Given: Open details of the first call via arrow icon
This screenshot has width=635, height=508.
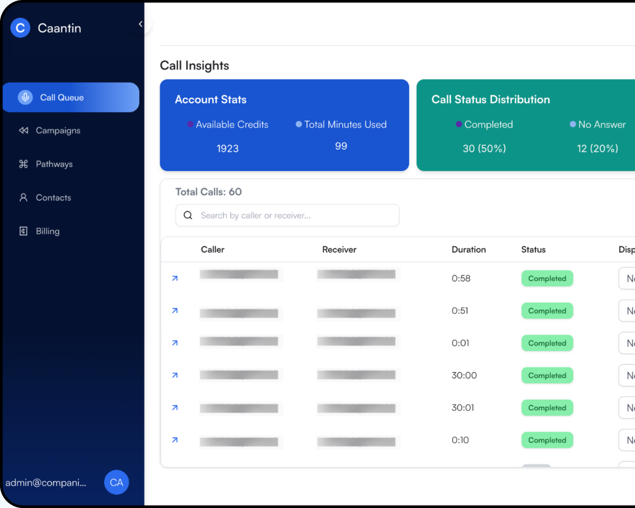Looking at the screenshot, I should [175, 278].
